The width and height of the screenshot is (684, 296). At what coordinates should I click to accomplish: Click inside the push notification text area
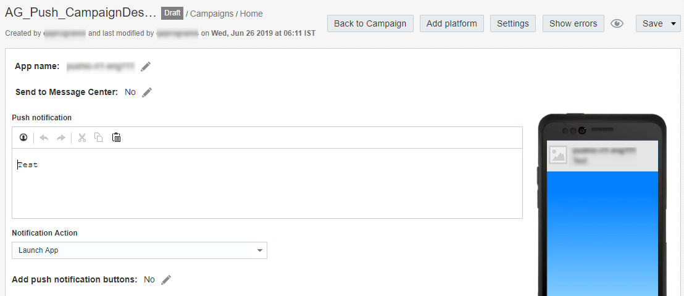[267, 185]
